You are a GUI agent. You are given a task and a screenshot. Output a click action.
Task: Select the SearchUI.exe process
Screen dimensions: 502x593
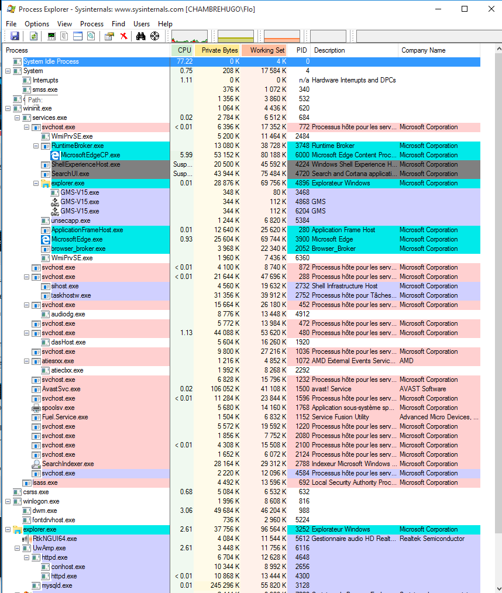(x=242, y=174)
